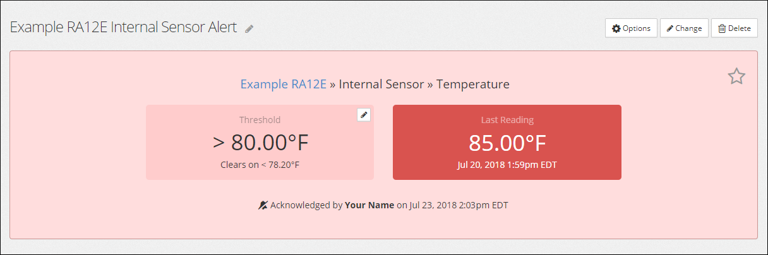Click the alert title text
Screen dimensions: 768x255
[124, 28]
